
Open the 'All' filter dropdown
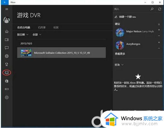tap(37, 34)
